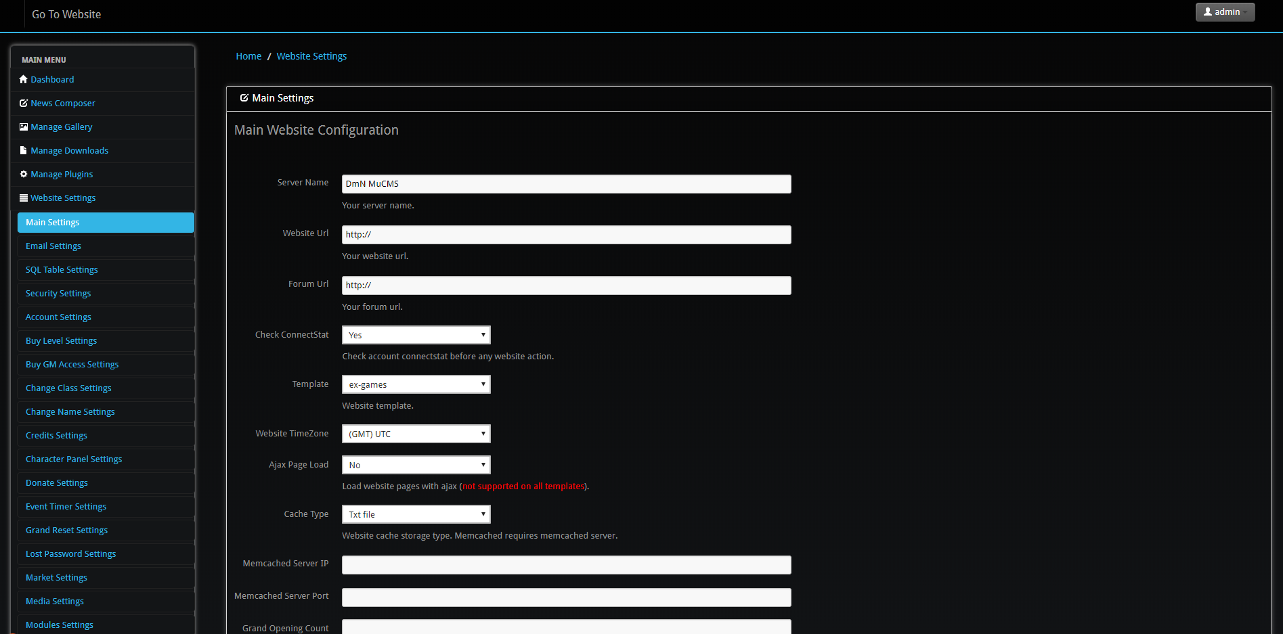
Task: Click the Website Settings breadcrumb
Action: coord(311,56)
